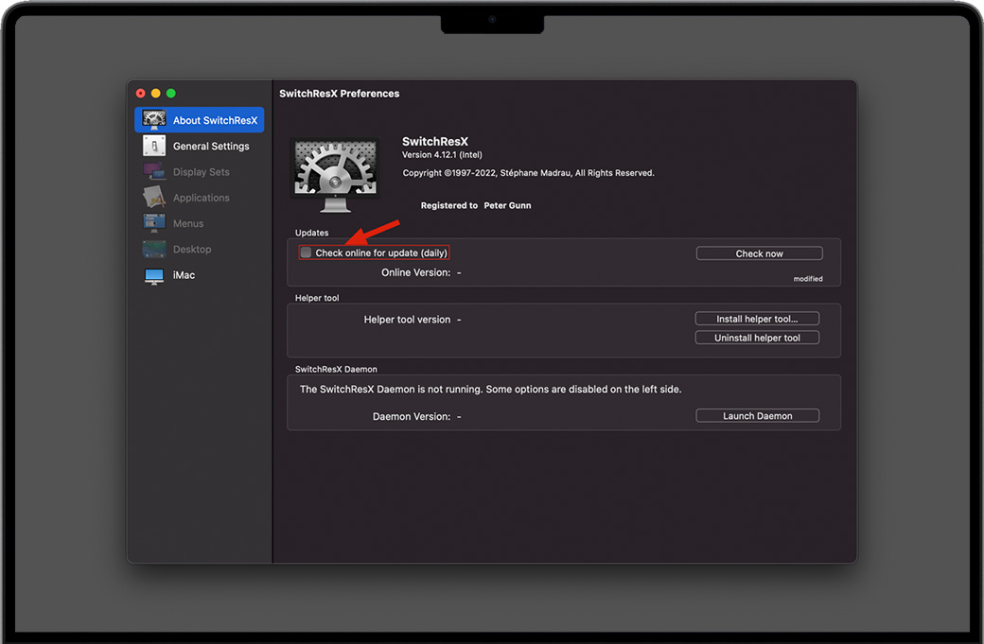This screenshot has height=644, width=984.
Task: Select the Desktop sidebar entry
Action: (x=199, y=249)
